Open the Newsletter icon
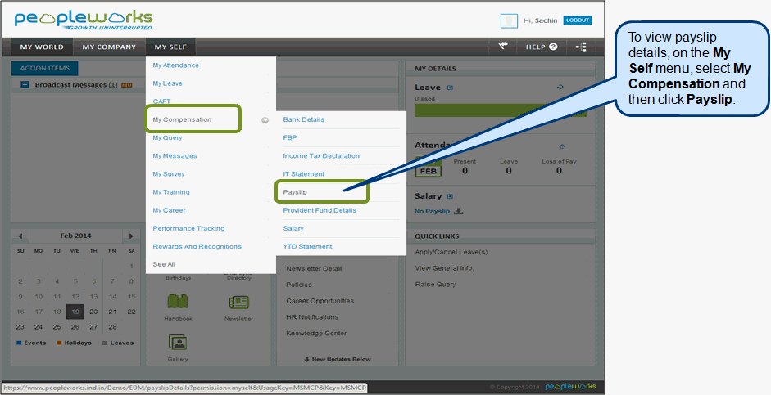The height and width of the screenshot is (395, 771). pyautogui.click(x=239, y=303)
